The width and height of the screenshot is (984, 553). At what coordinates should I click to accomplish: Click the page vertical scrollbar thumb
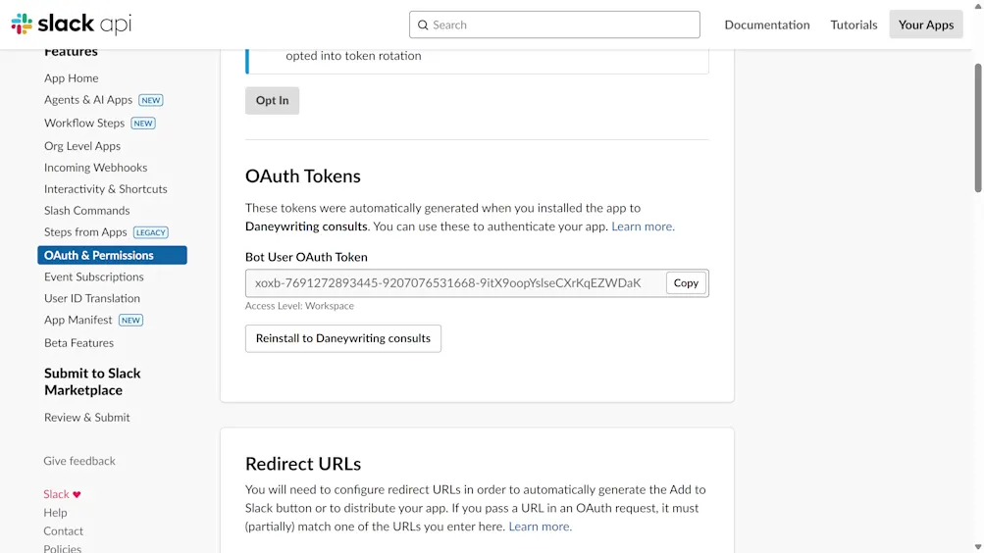pos(978,127)
